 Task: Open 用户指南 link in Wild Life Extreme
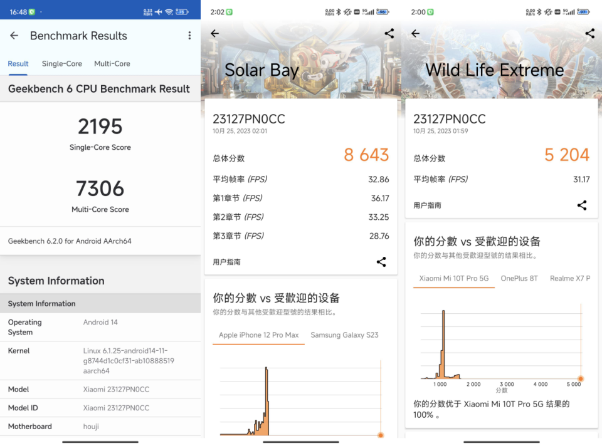[427, 205]
